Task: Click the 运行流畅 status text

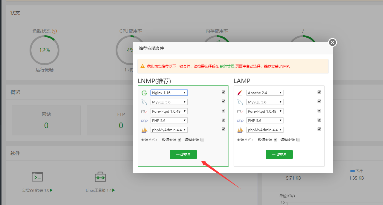Action: point(45,70)
